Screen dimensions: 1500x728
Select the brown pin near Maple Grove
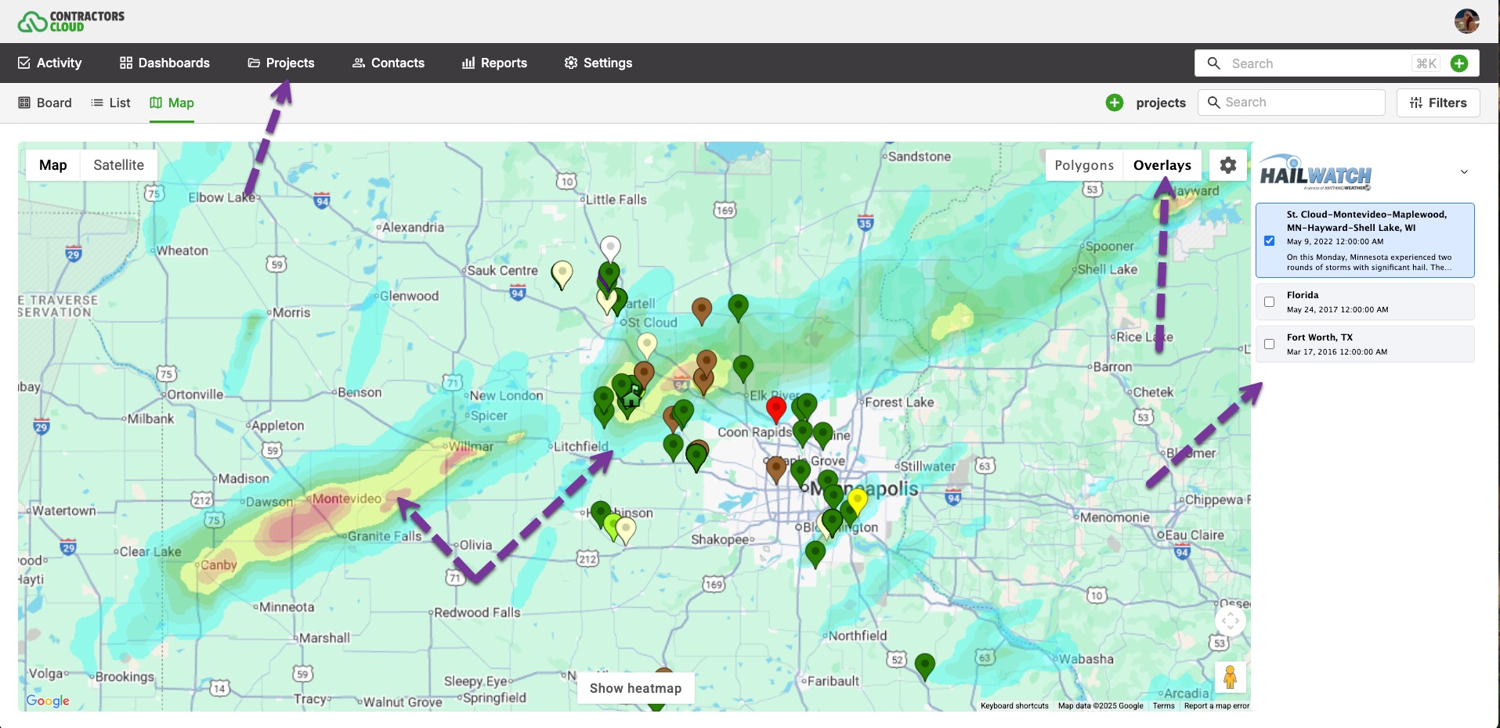coord(776,468)
